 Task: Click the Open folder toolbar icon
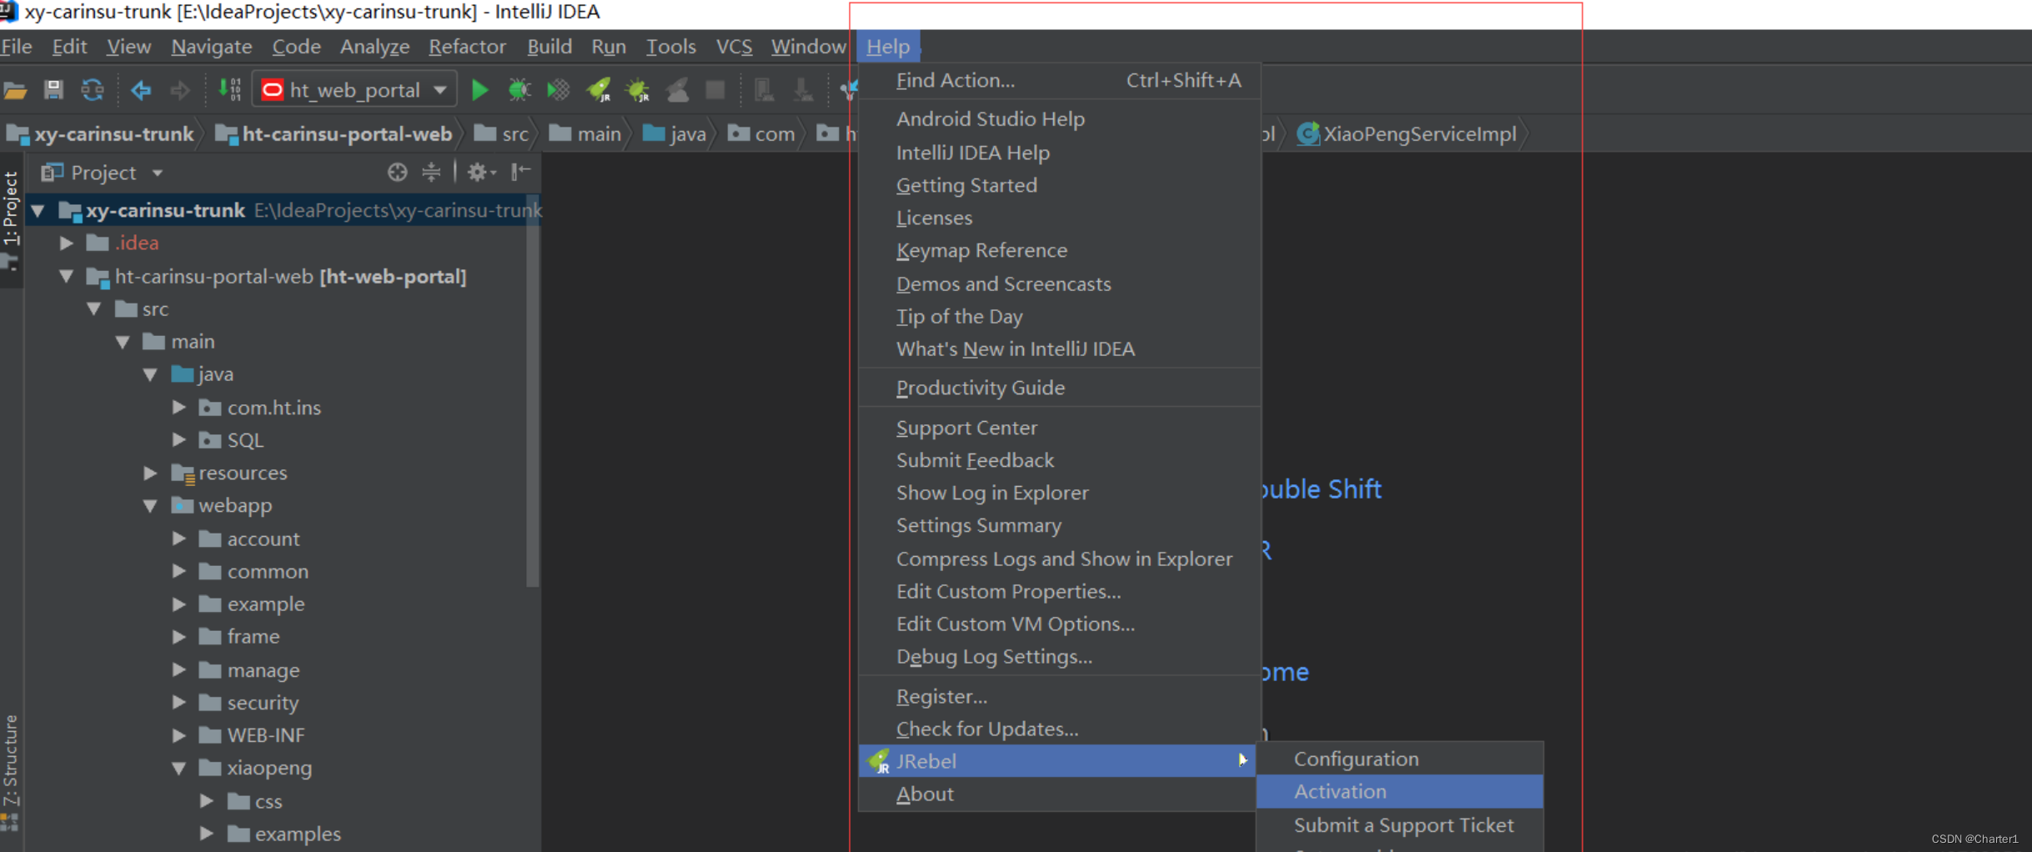pos(15,90)
